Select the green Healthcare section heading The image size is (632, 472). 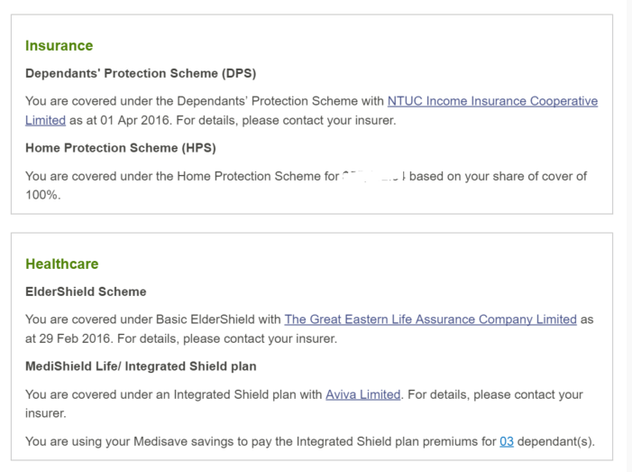[x=61, y=264]
